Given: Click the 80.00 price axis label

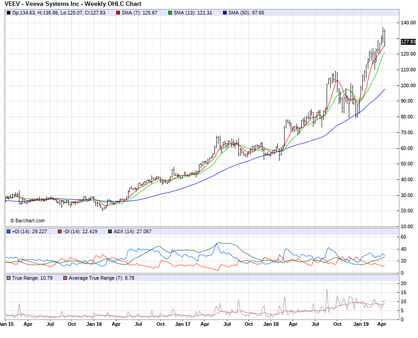Looking at the screenshot, I should pyautogui.click(x=407, y=117).
